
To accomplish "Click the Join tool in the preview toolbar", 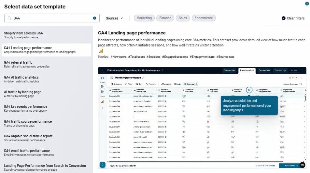I will (177, 84).
